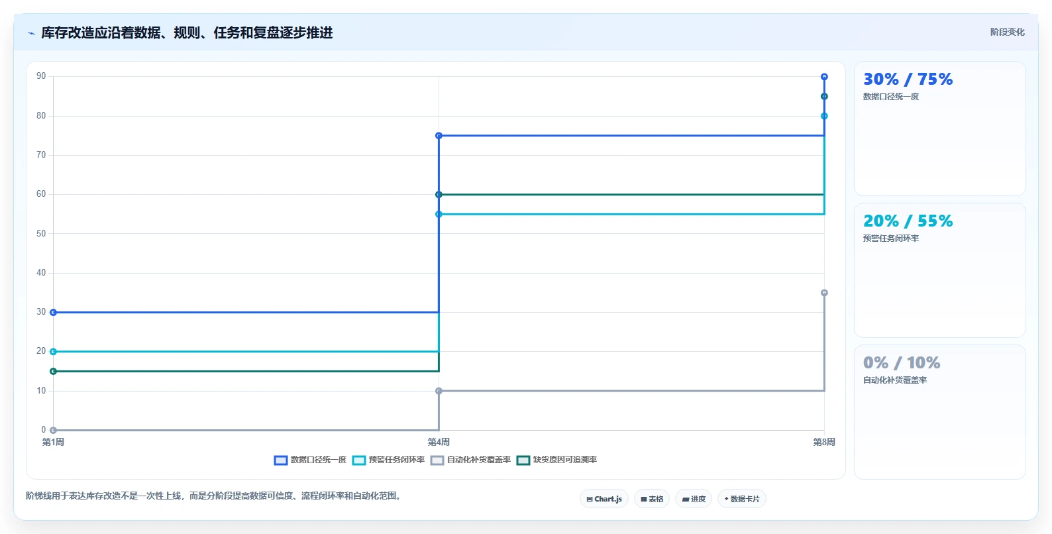Select the blue 90 data point at 第8周

point(824,77)
